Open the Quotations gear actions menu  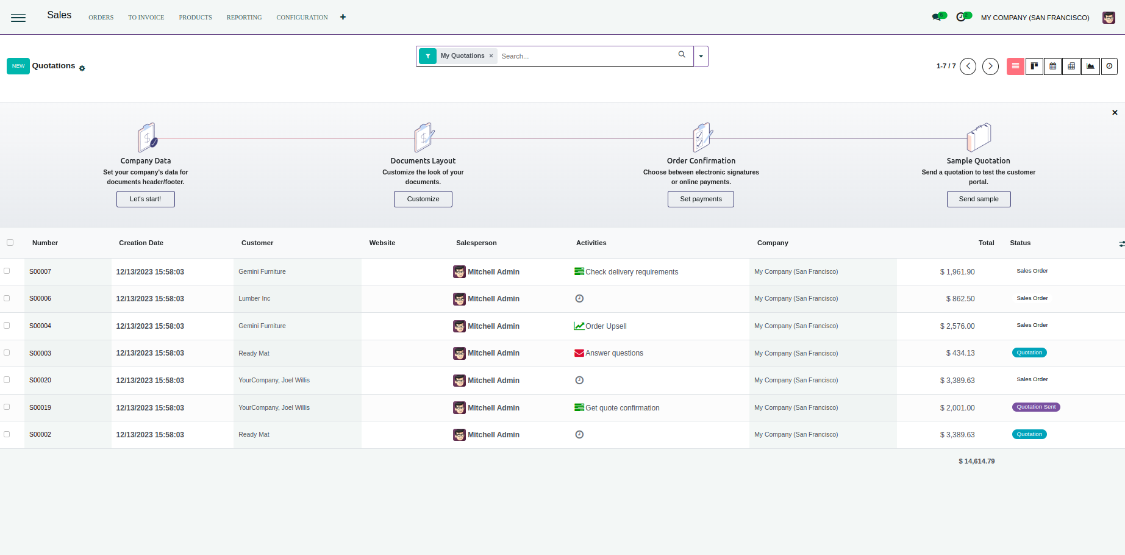point(82,68)
